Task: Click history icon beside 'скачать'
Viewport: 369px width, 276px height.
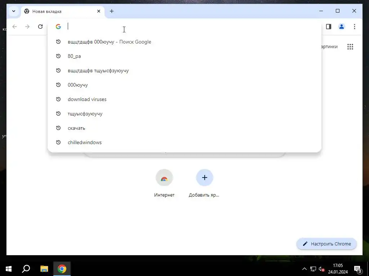Action: 58,128
